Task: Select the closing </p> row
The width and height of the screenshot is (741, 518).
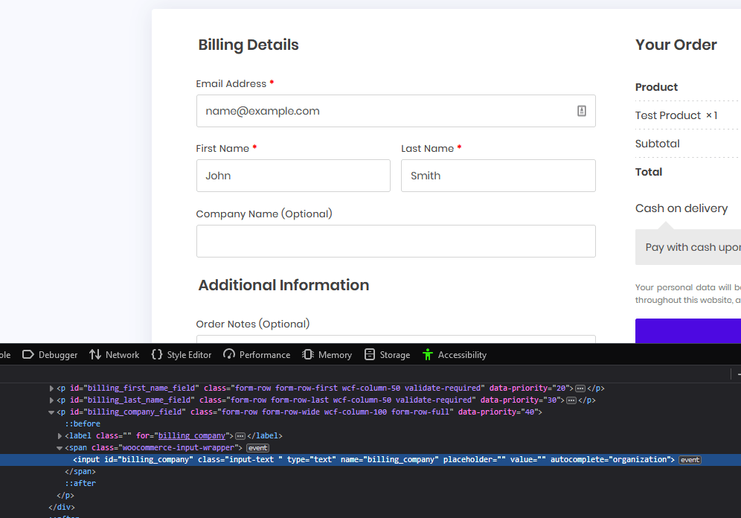Action: [x=65, y=496]
